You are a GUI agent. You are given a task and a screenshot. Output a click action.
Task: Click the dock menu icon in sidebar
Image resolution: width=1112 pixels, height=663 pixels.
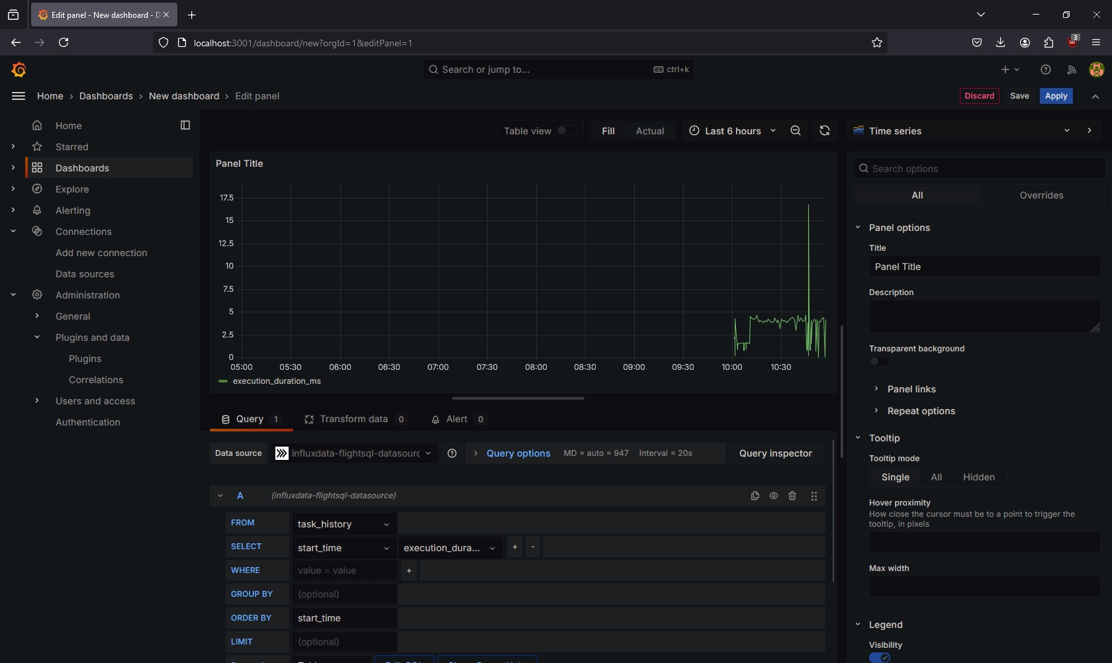pos(185,125)
